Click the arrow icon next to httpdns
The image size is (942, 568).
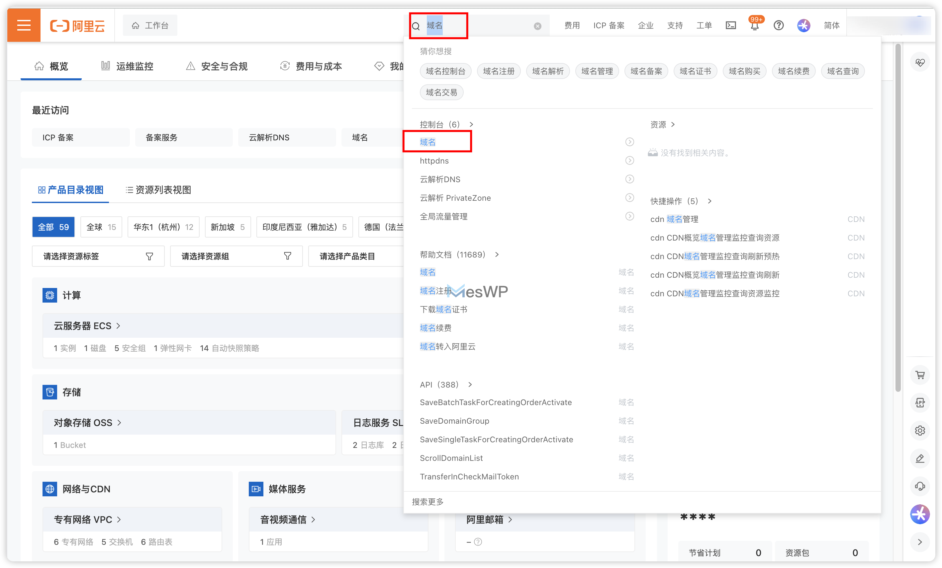(629, 161)
